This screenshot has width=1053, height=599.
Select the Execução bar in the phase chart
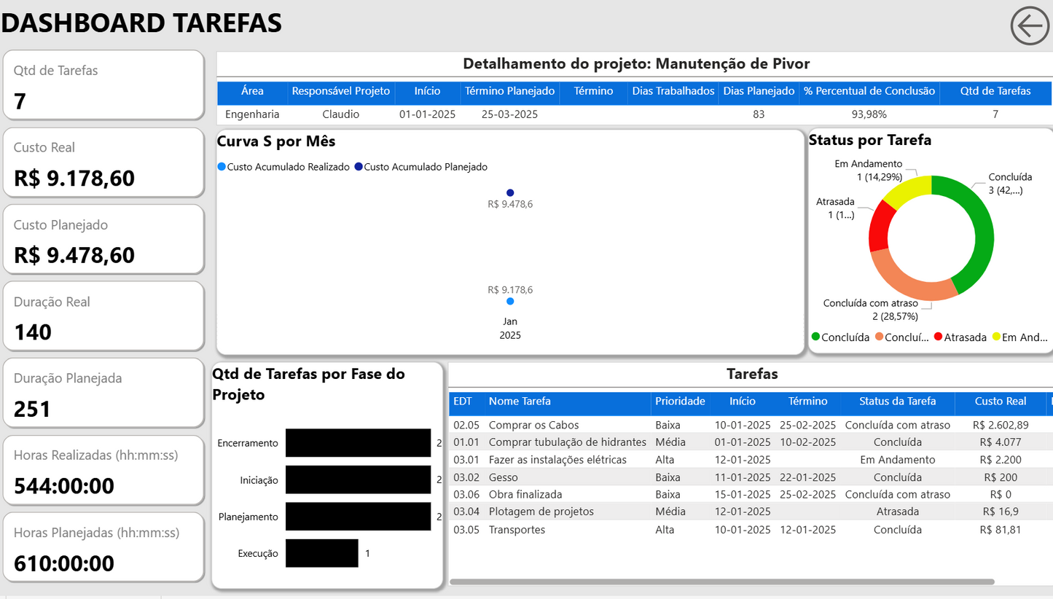(321, 553)
